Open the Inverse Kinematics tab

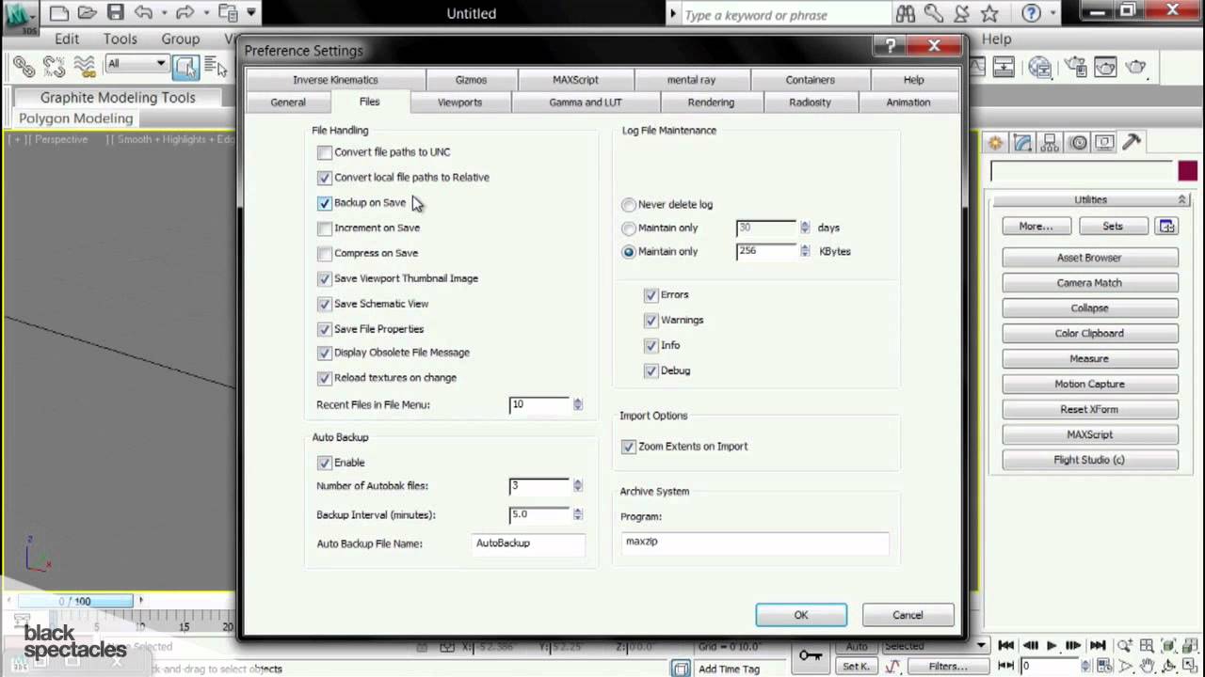click(x=335, y=80)
